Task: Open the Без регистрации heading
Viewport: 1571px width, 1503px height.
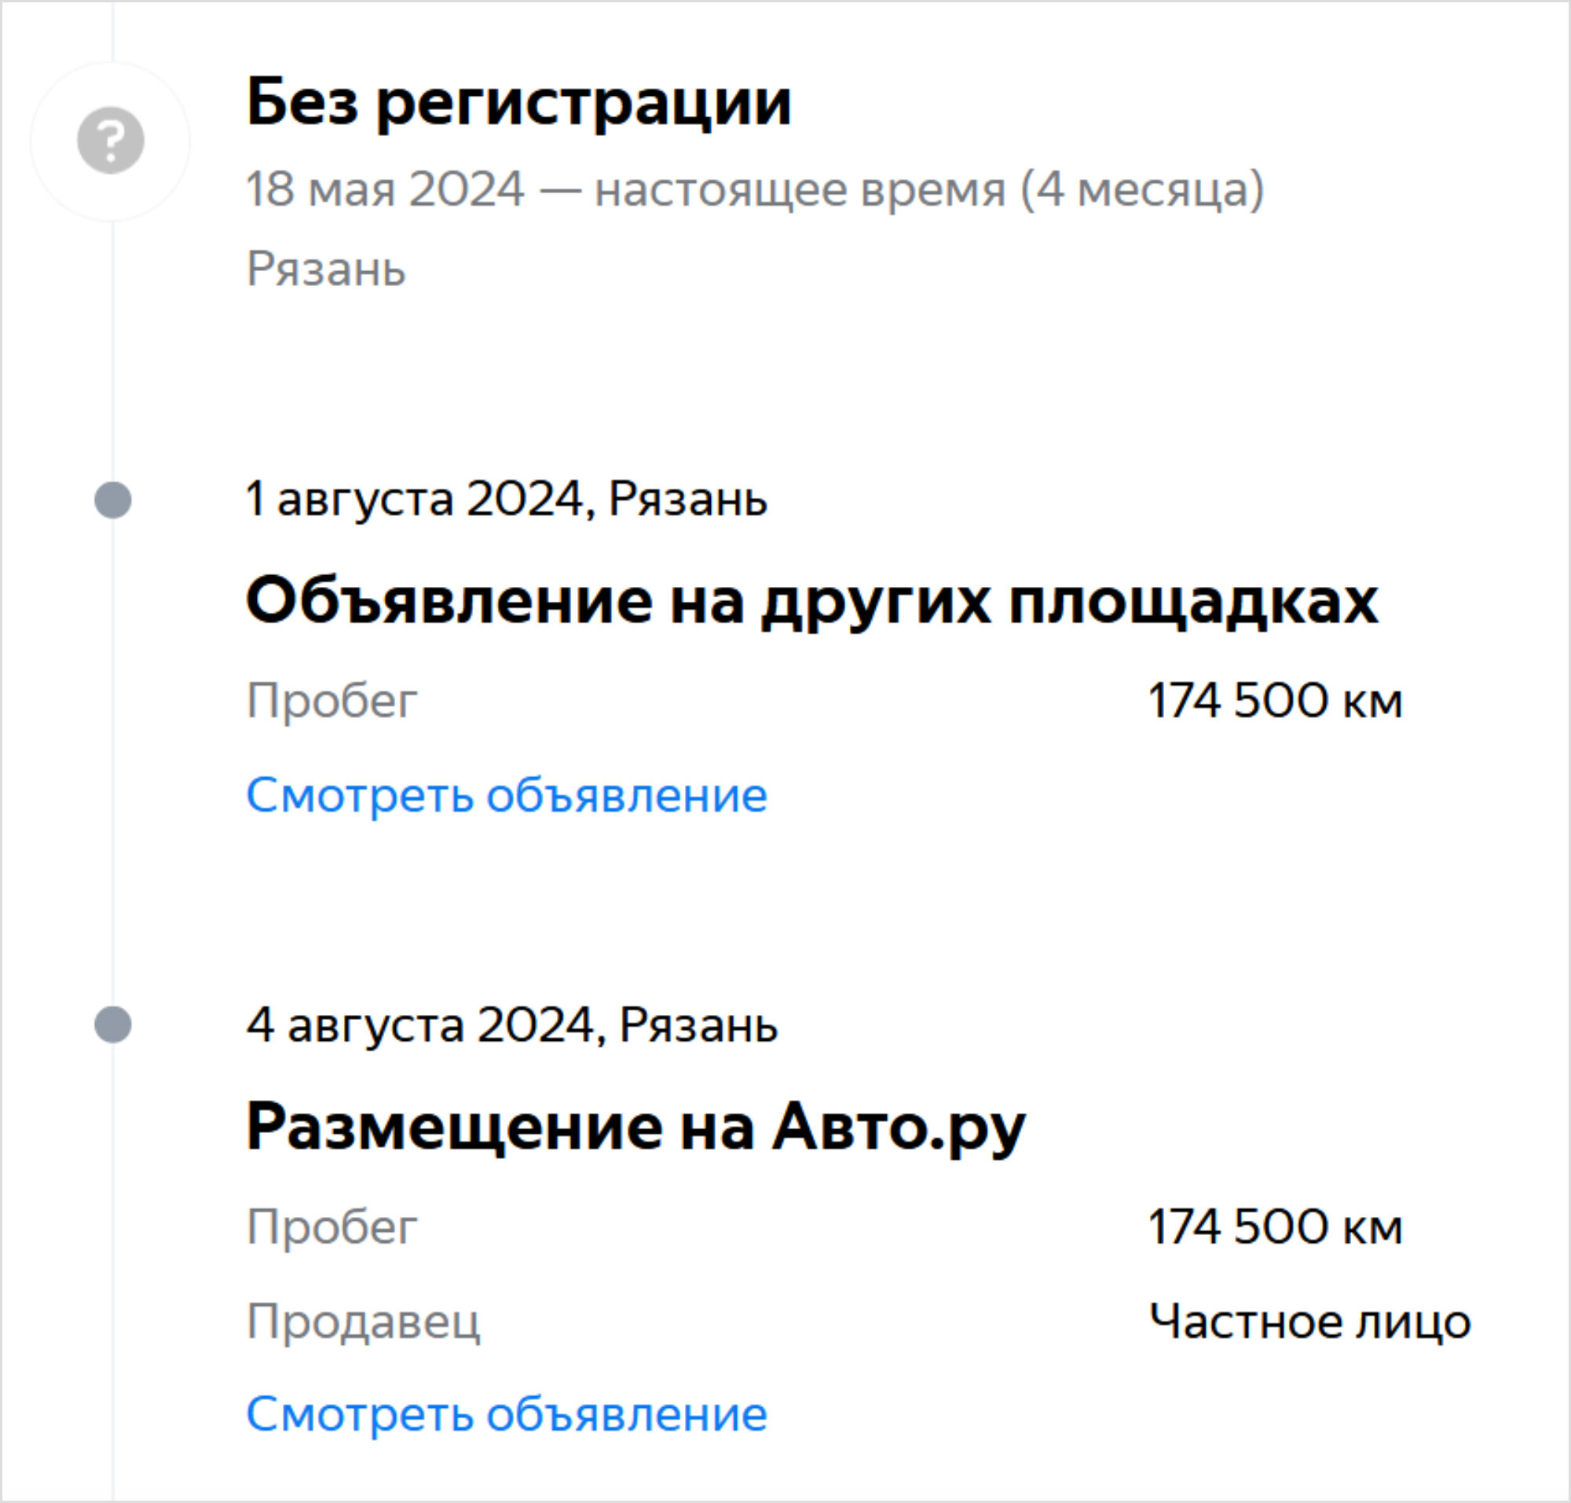Action: [x=519, y=103]
